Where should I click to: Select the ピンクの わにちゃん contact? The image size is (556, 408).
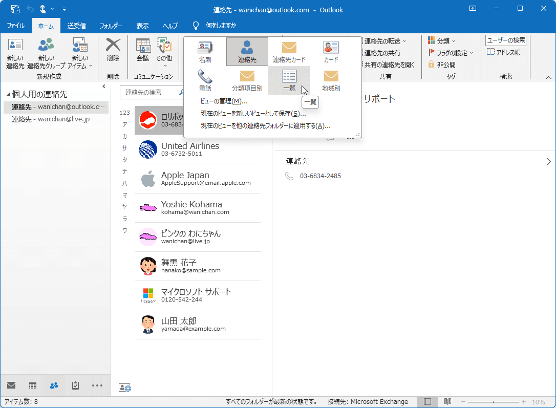[198, 237]
